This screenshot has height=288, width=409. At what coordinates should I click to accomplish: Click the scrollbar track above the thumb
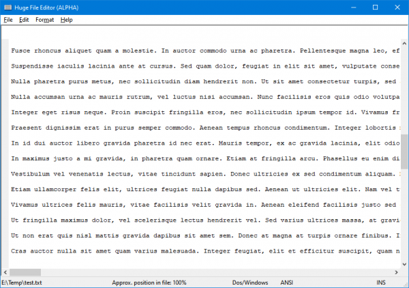tap(404, 82)
